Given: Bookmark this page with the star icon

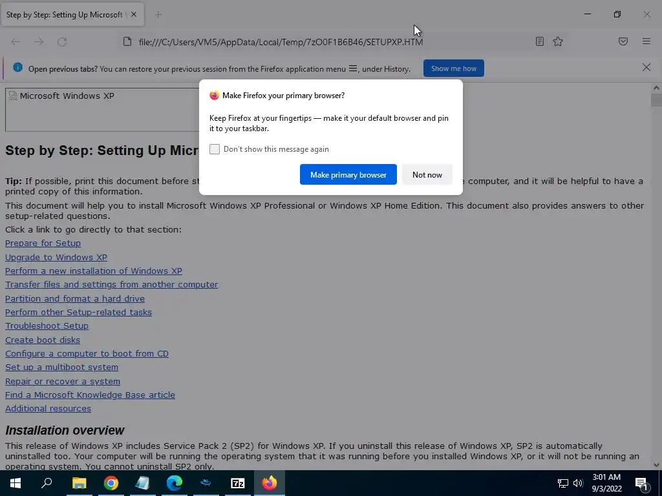Looking at the screenshot, I should [x=558, y=41].
